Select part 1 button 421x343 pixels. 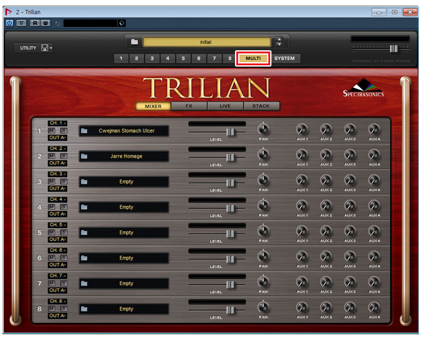click(x=121, y=58)
